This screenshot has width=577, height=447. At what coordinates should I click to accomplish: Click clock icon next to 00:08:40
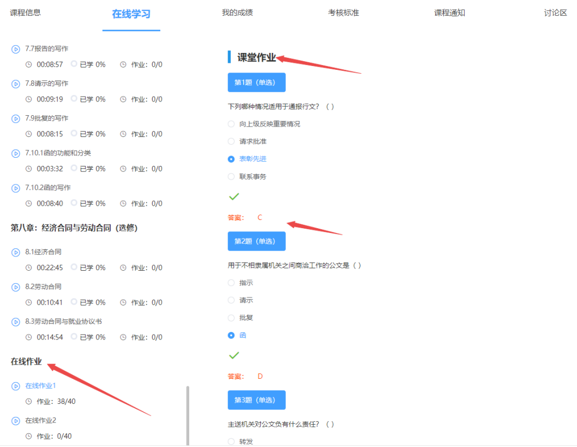pos(28,203)
